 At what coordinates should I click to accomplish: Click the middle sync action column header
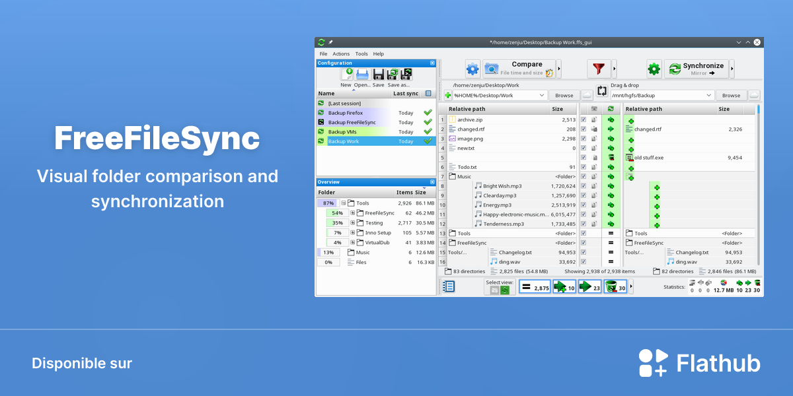(x=611, y=109)
